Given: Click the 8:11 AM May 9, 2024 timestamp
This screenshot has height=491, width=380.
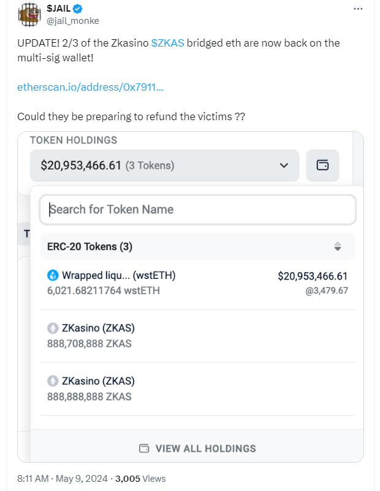Looking at the screenshot, I should [63, 479].
